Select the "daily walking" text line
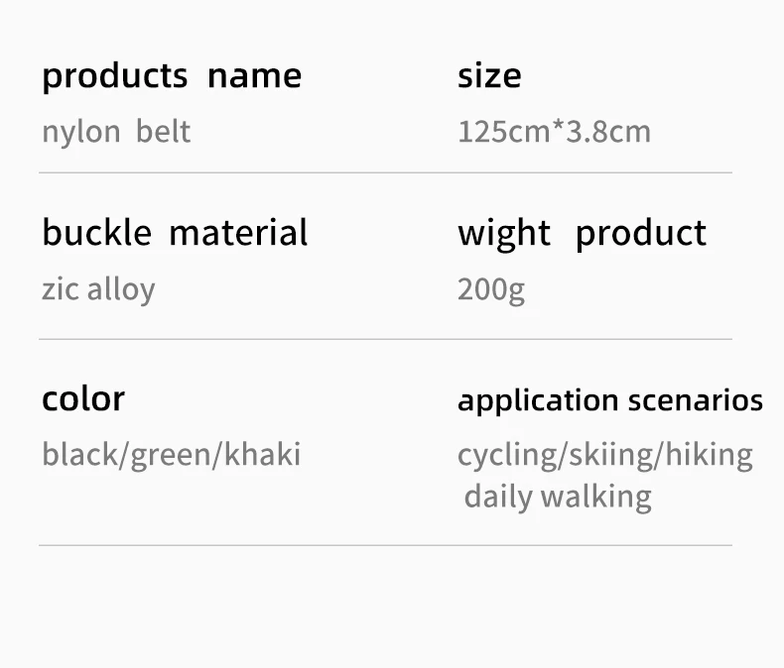 tap(558, 497)
